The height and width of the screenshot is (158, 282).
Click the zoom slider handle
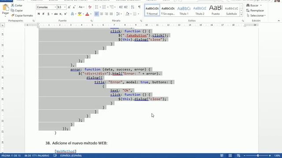[258, 156]
